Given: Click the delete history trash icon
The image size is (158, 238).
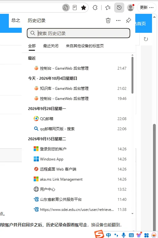Looking at the screenshot, I should point(108,20).
